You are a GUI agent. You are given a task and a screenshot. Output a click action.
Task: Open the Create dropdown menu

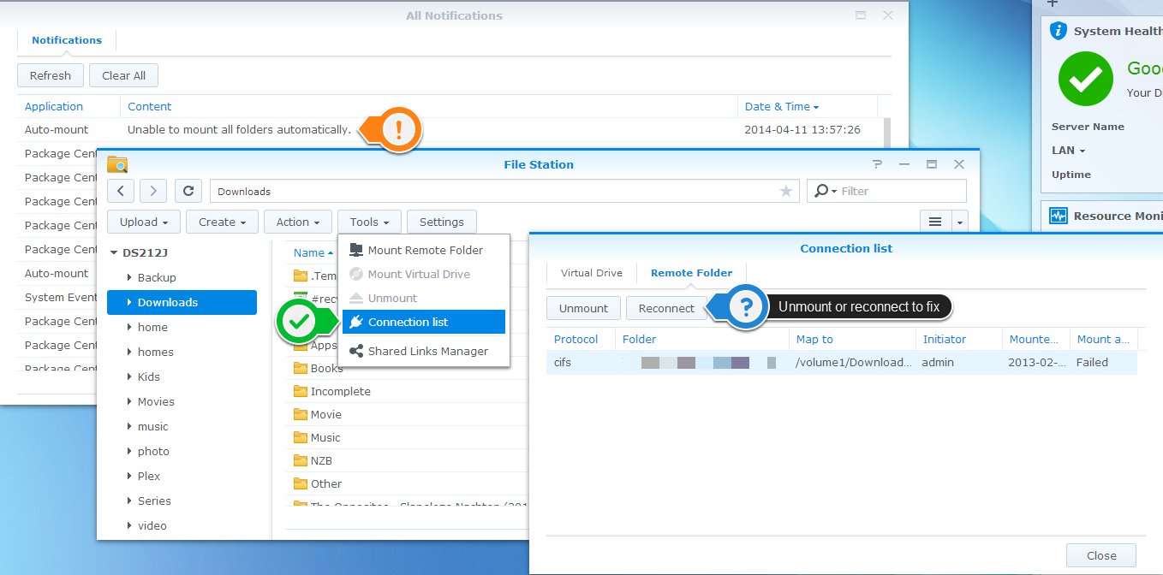[222, 222]
